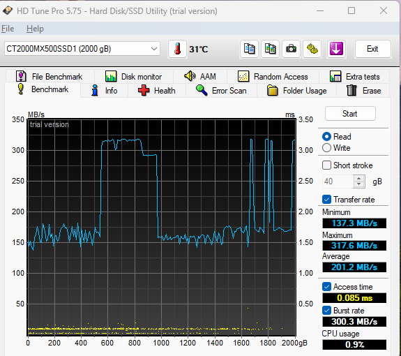Click the AAM speaker icon
Image resolution: width=401 pixels, height=356 pixels.
click(190, 76)
